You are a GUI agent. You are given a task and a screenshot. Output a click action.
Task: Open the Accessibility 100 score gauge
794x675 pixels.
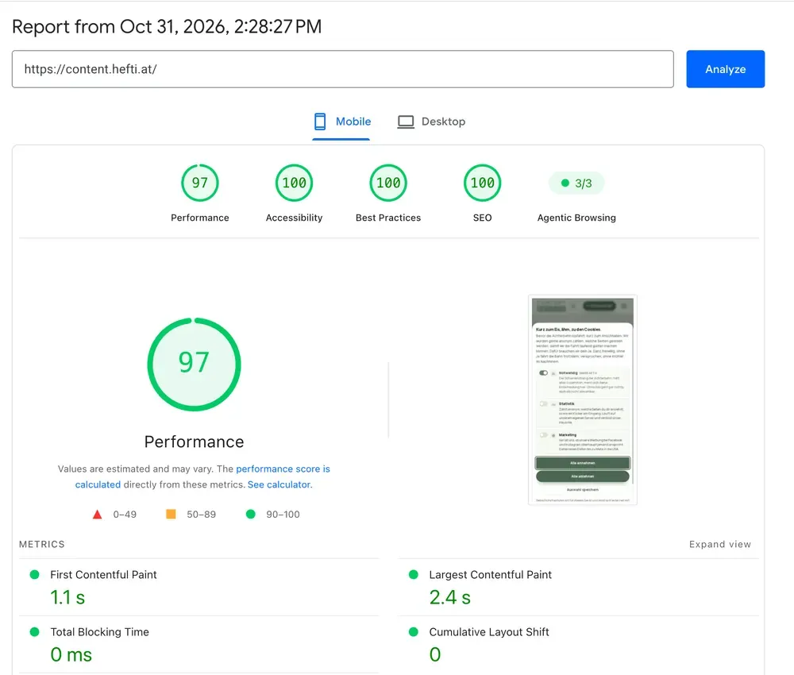tap(295, 183)
